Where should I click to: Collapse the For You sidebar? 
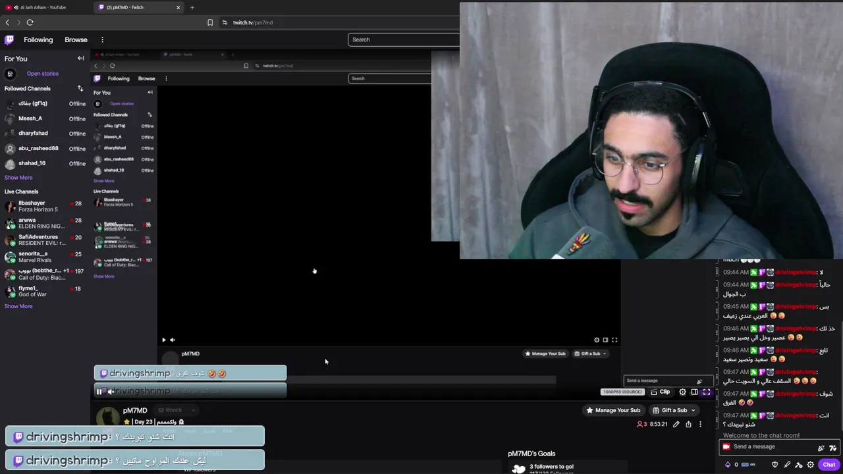(80, 59)
